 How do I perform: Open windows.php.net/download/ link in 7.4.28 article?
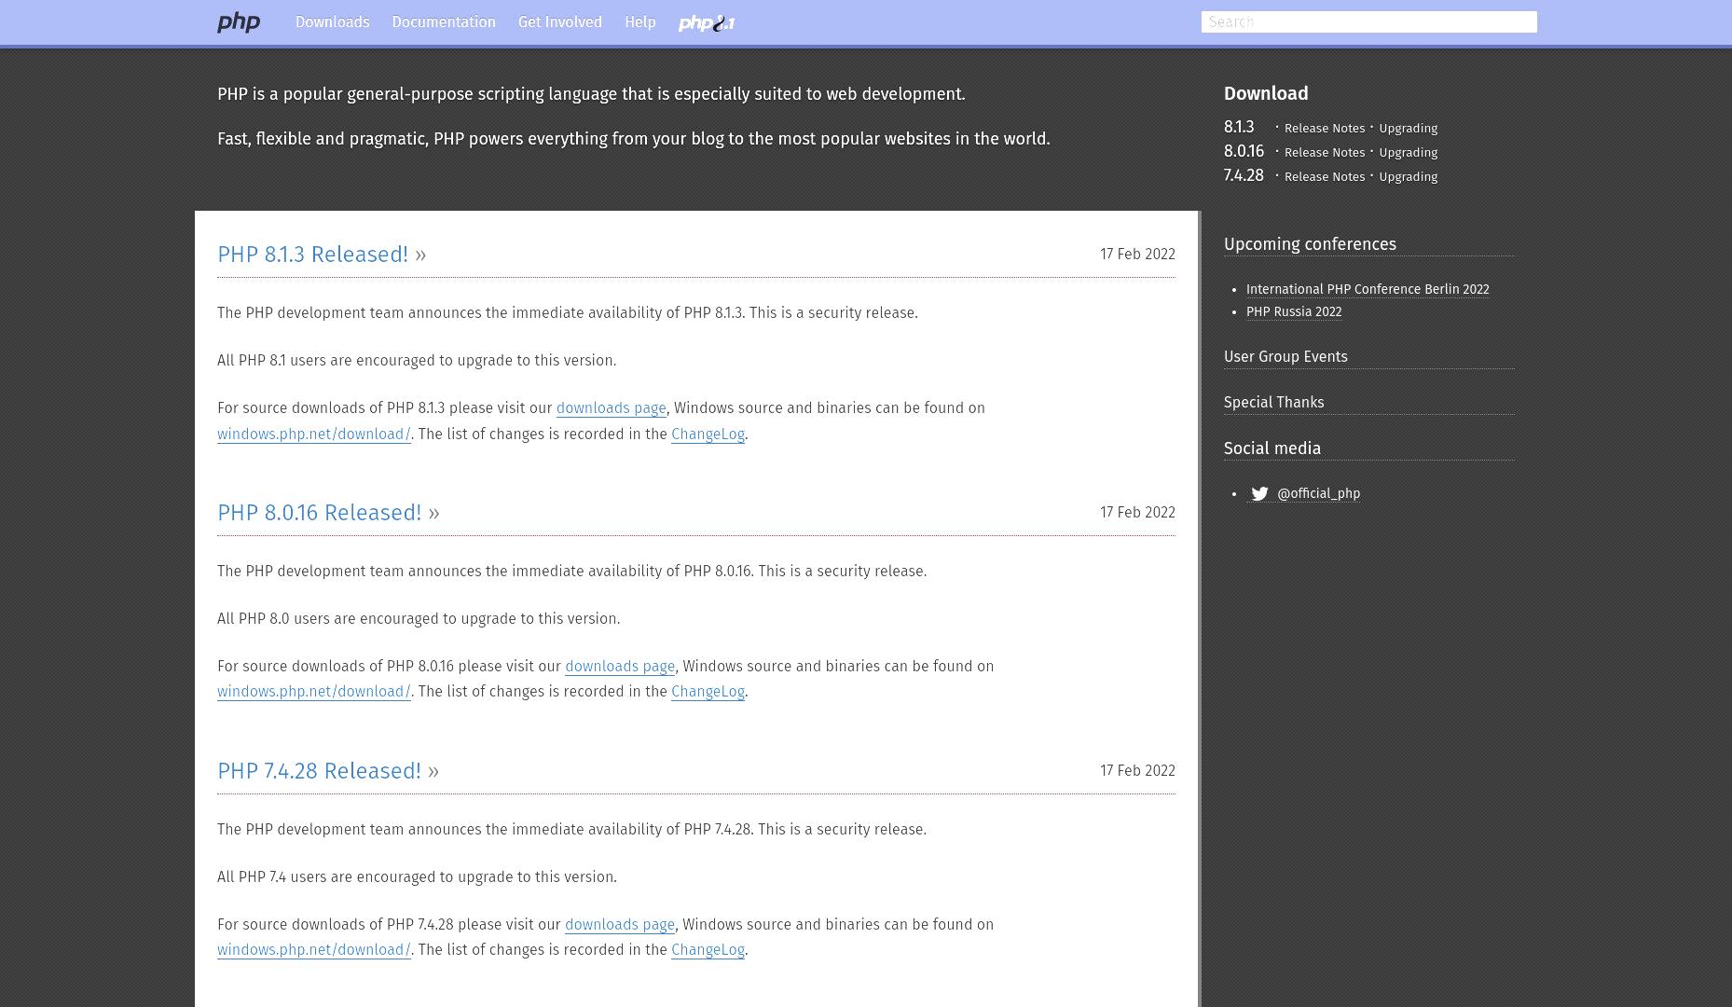(314, 950)
